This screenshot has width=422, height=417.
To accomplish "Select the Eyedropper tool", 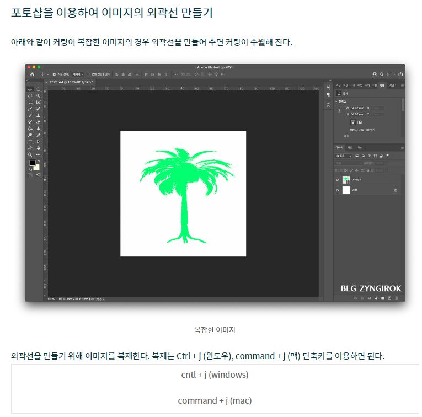I will (30, 109).
